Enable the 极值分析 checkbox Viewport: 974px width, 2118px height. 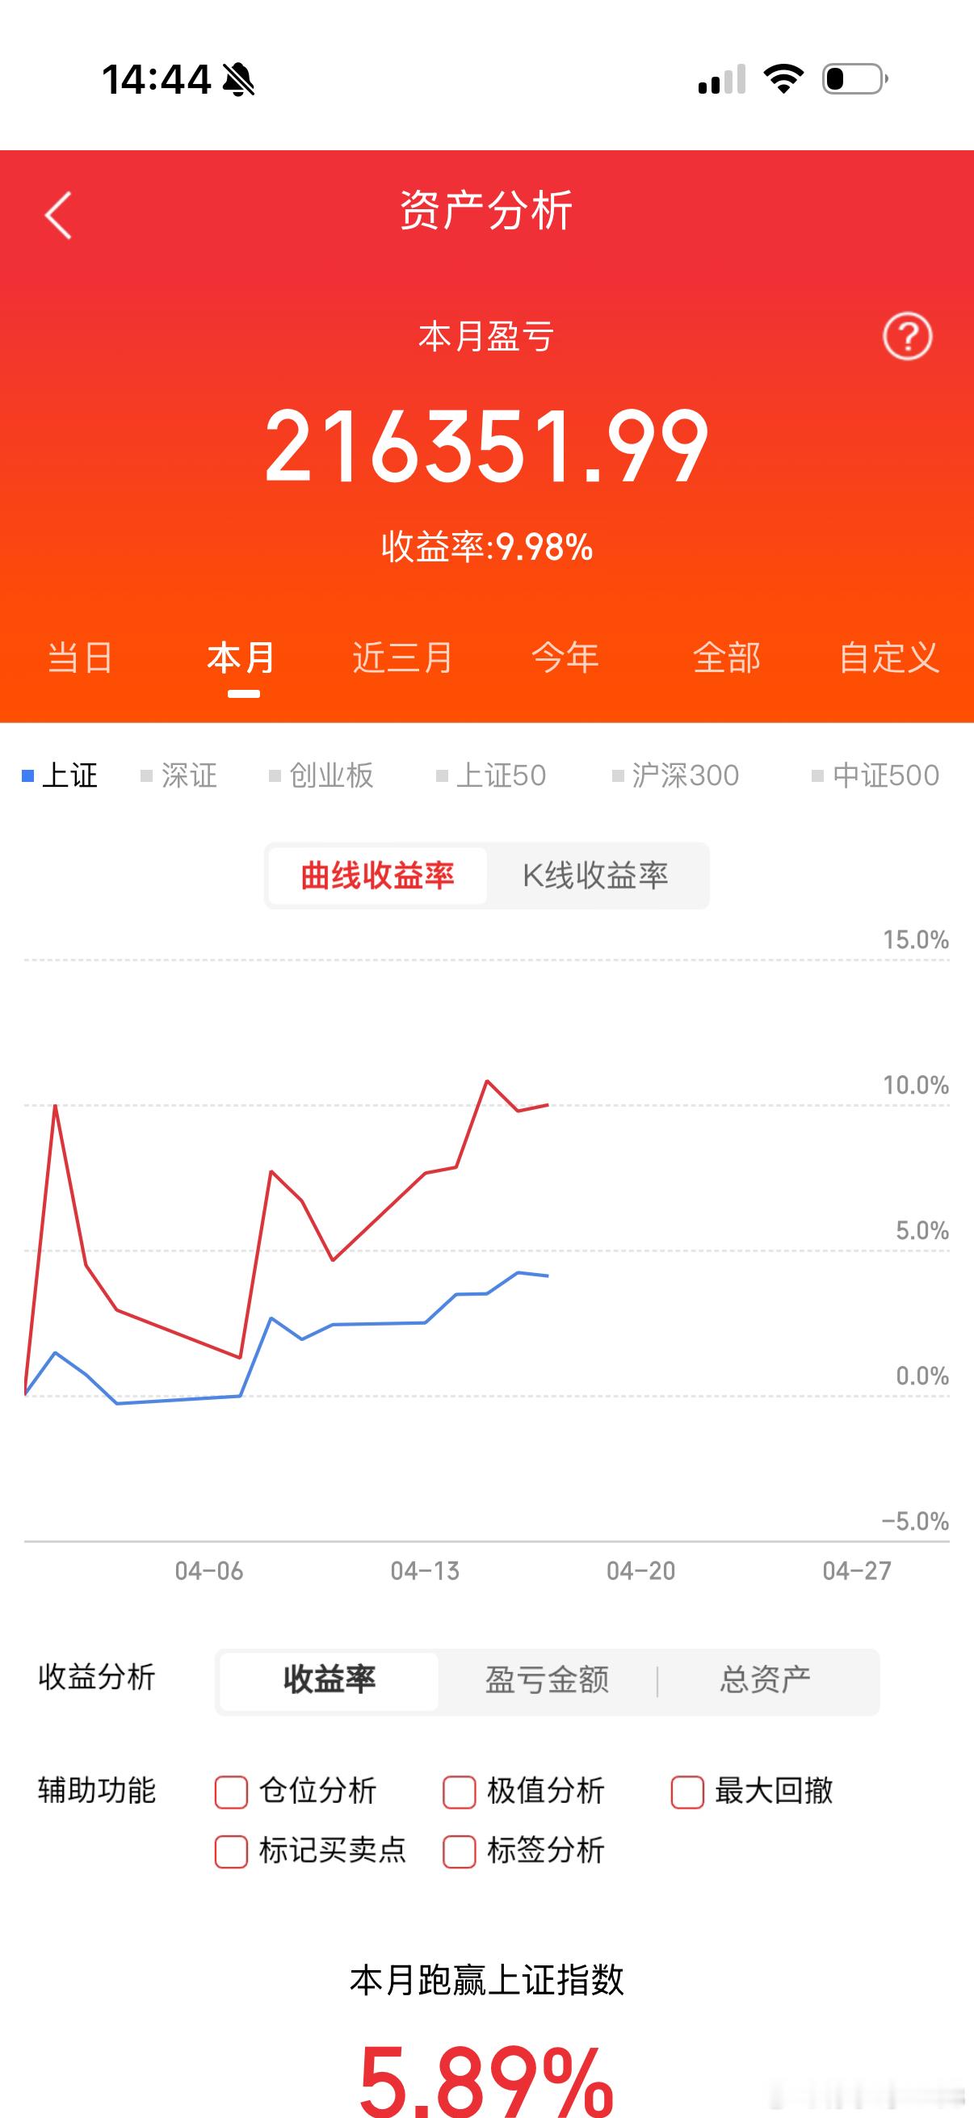tap(459, 1791)
